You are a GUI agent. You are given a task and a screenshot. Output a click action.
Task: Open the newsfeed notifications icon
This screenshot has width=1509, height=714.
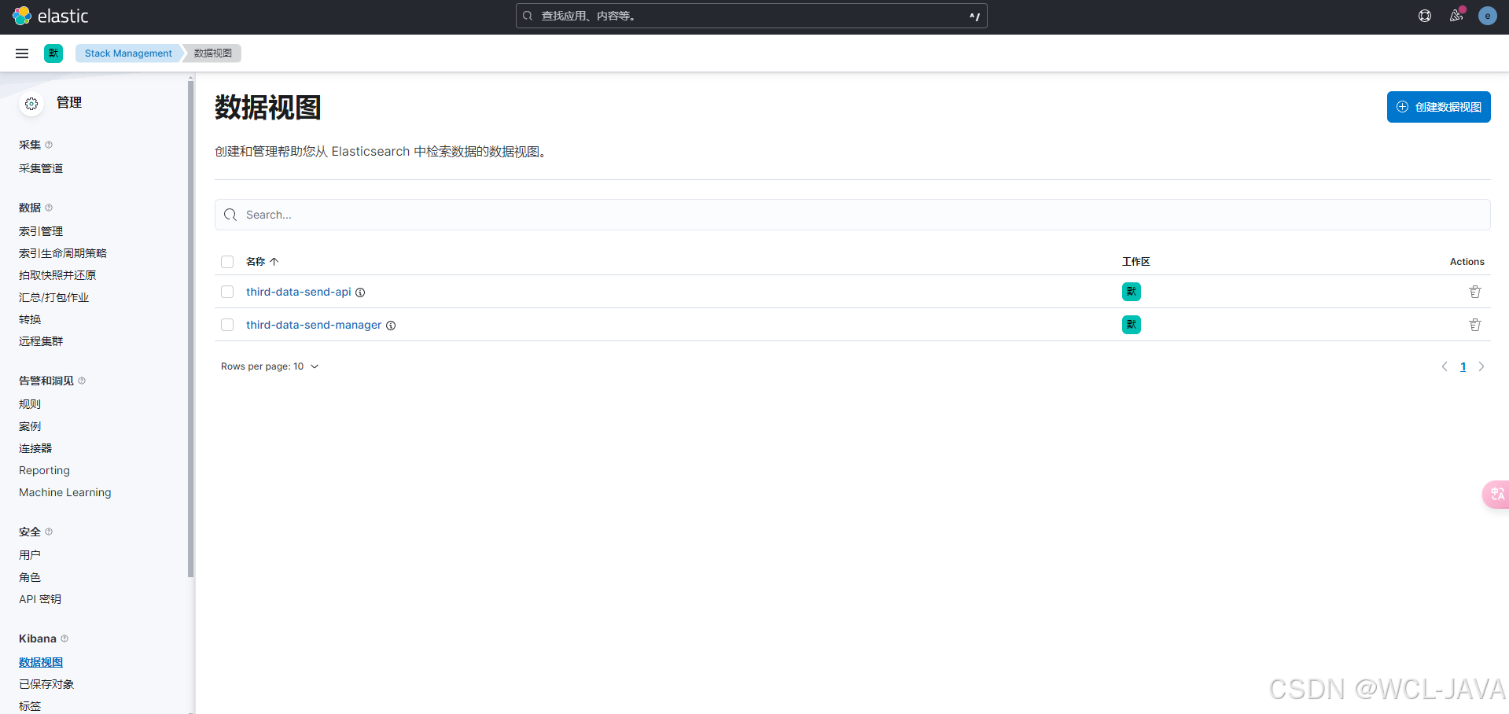1456,16
